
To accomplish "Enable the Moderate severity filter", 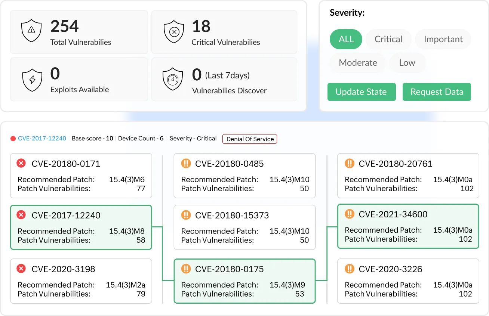I will pyautogui.click(x=357, y=63).
